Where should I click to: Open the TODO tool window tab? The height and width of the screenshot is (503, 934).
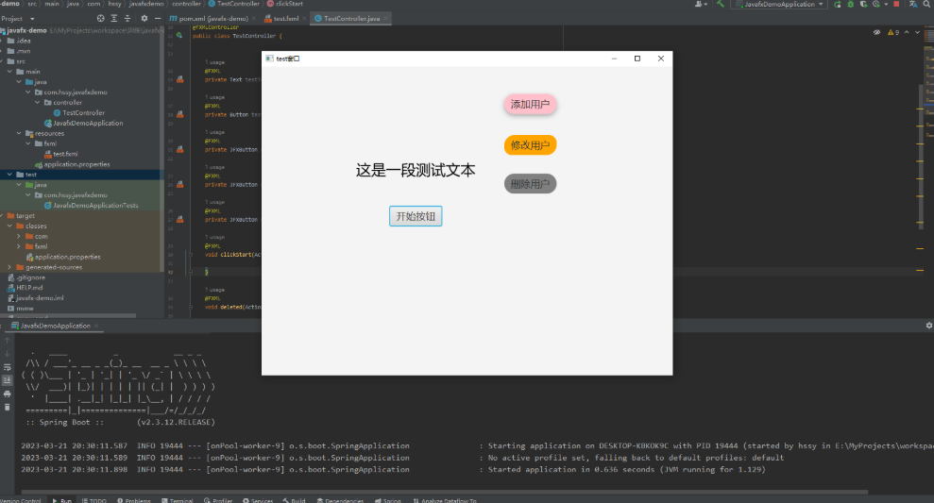[94, 500]
